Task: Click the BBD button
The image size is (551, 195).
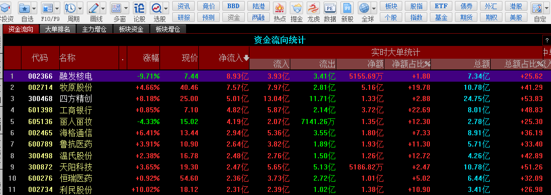Action: (x=234, y=6)
